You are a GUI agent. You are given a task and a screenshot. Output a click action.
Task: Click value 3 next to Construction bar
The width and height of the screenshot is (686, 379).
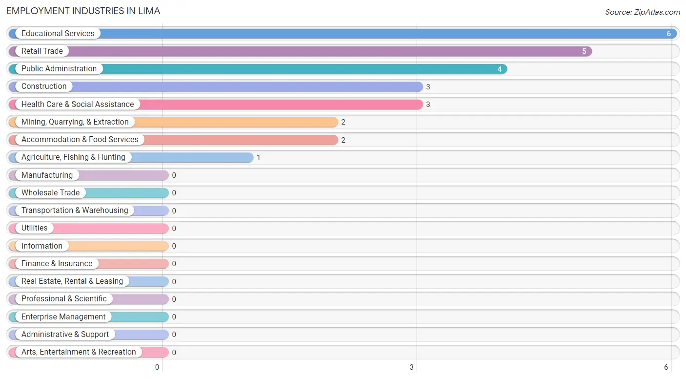(x=428, y=87)
